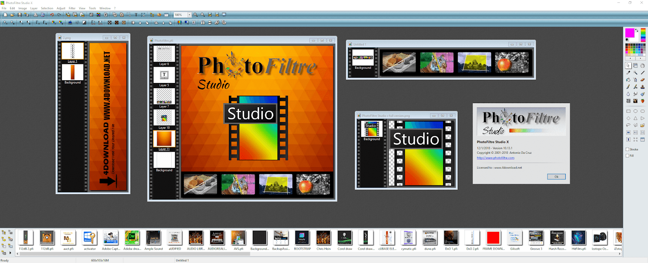
Task: Select the Selection arrow tool
Action: click(x=628, y=65)
